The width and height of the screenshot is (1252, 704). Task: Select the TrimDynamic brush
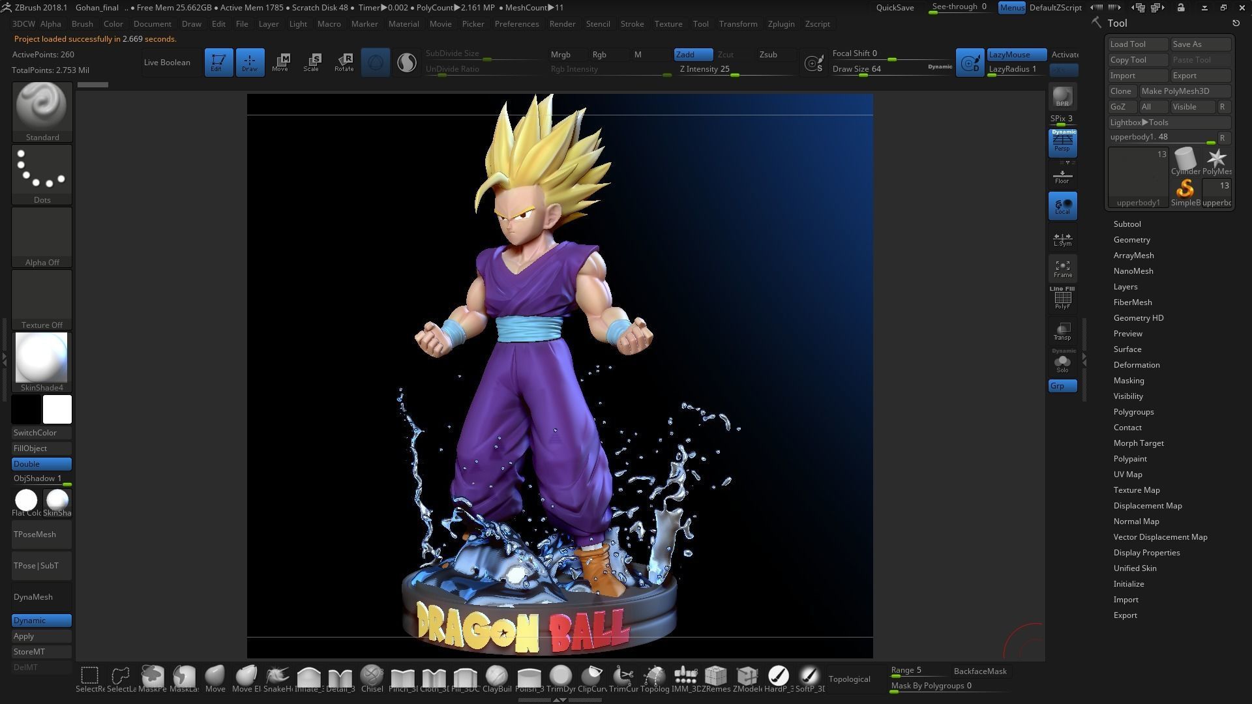[x=560, y=679]
